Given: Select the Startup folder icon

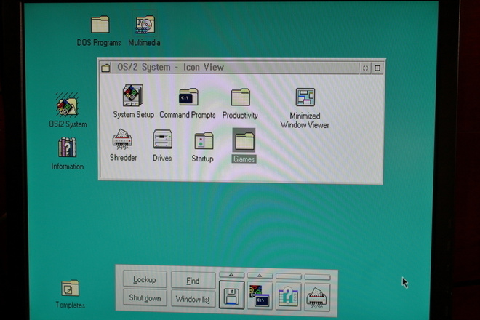Looking at the screenshot, I should [204, 141].
